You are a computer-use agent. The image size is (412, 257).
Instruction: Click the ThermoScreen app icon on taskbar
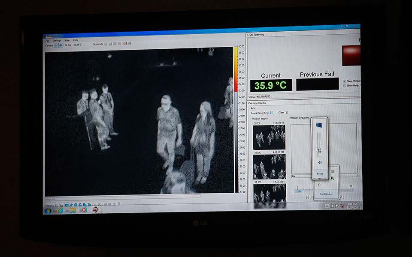click(96, 209)
